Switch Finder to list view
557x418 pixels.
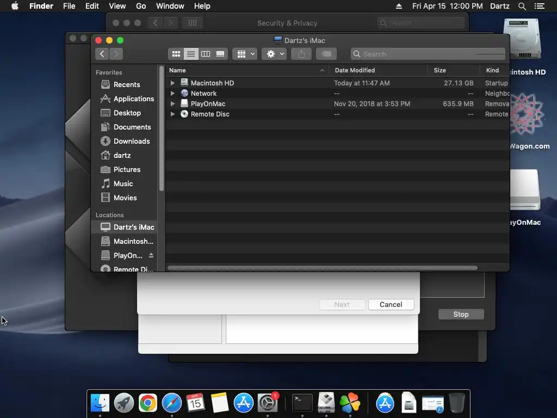(x=191, y=54)
